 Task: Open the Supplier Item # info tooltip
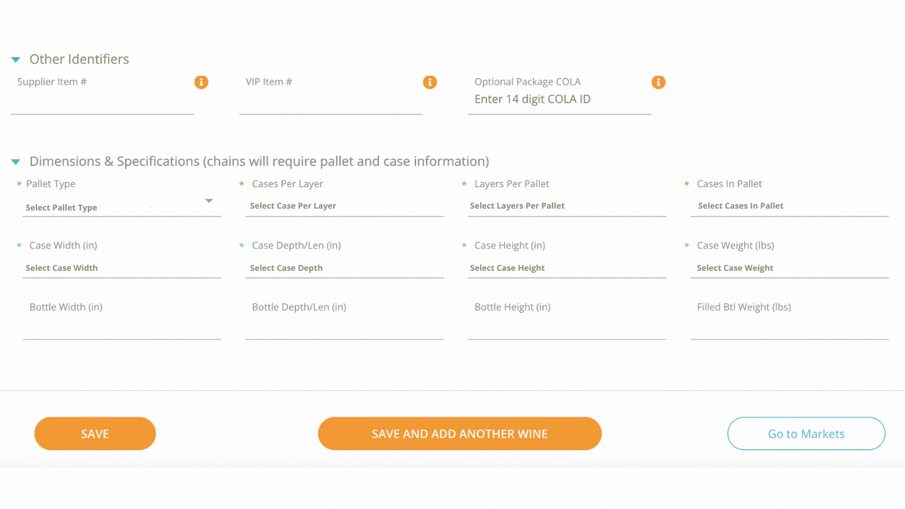tap(201, 82)
